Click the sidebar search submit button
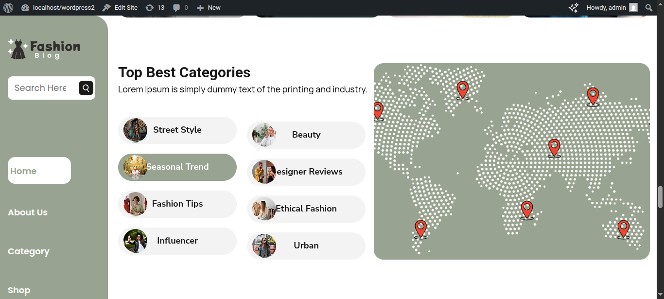This screenshot has width=664, height=299. [x=86, y=88]
